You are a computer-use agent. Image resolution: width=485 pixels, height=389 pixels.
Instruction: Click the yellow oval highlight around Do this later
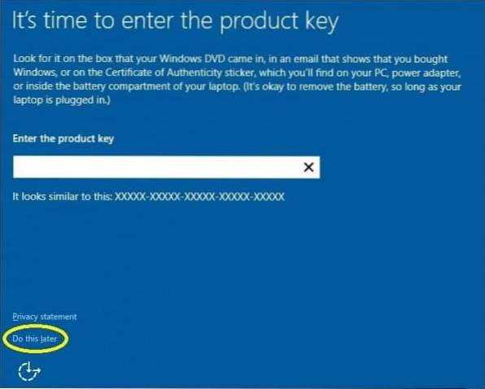(35, 339)
